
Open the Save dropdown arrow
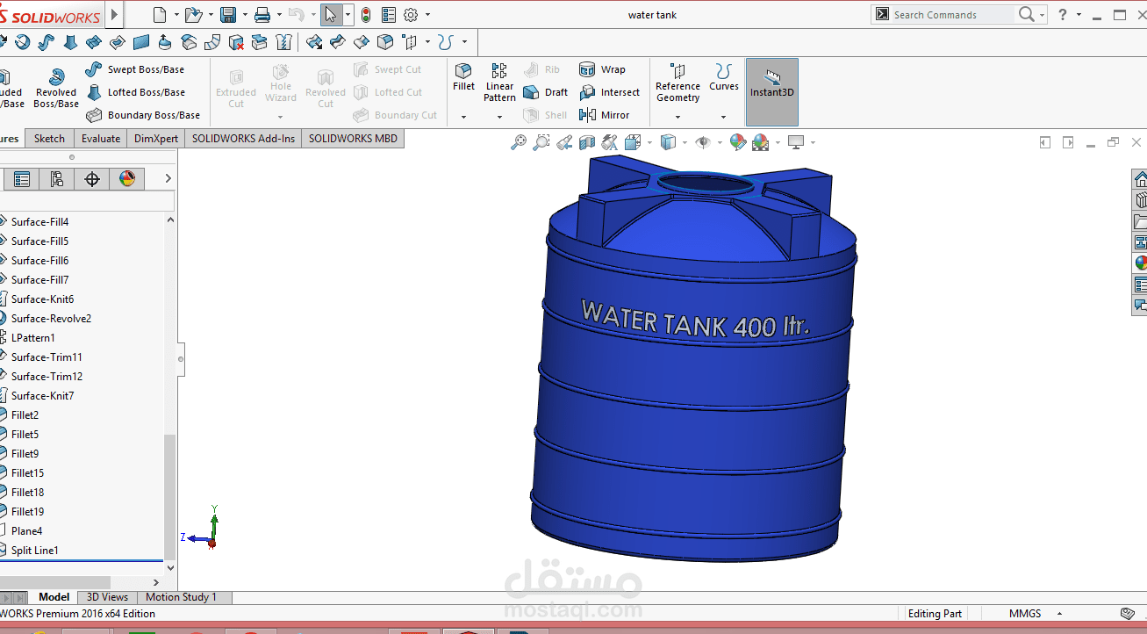click(x=244, y=15)
